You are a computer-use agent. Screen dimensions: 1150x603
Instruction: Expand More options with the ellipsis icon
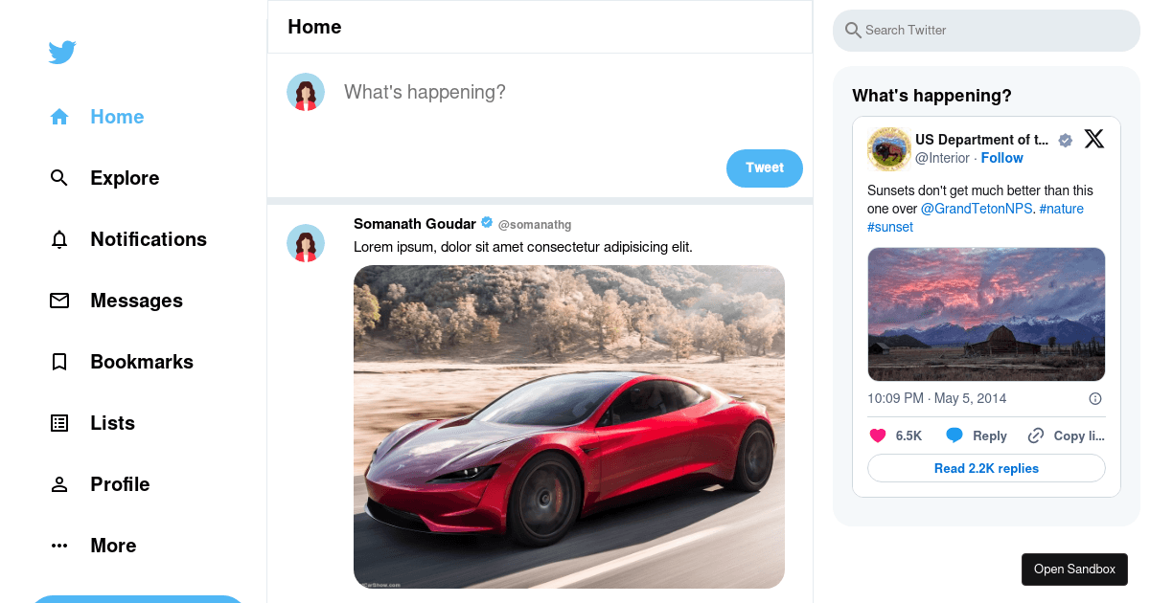58,545
